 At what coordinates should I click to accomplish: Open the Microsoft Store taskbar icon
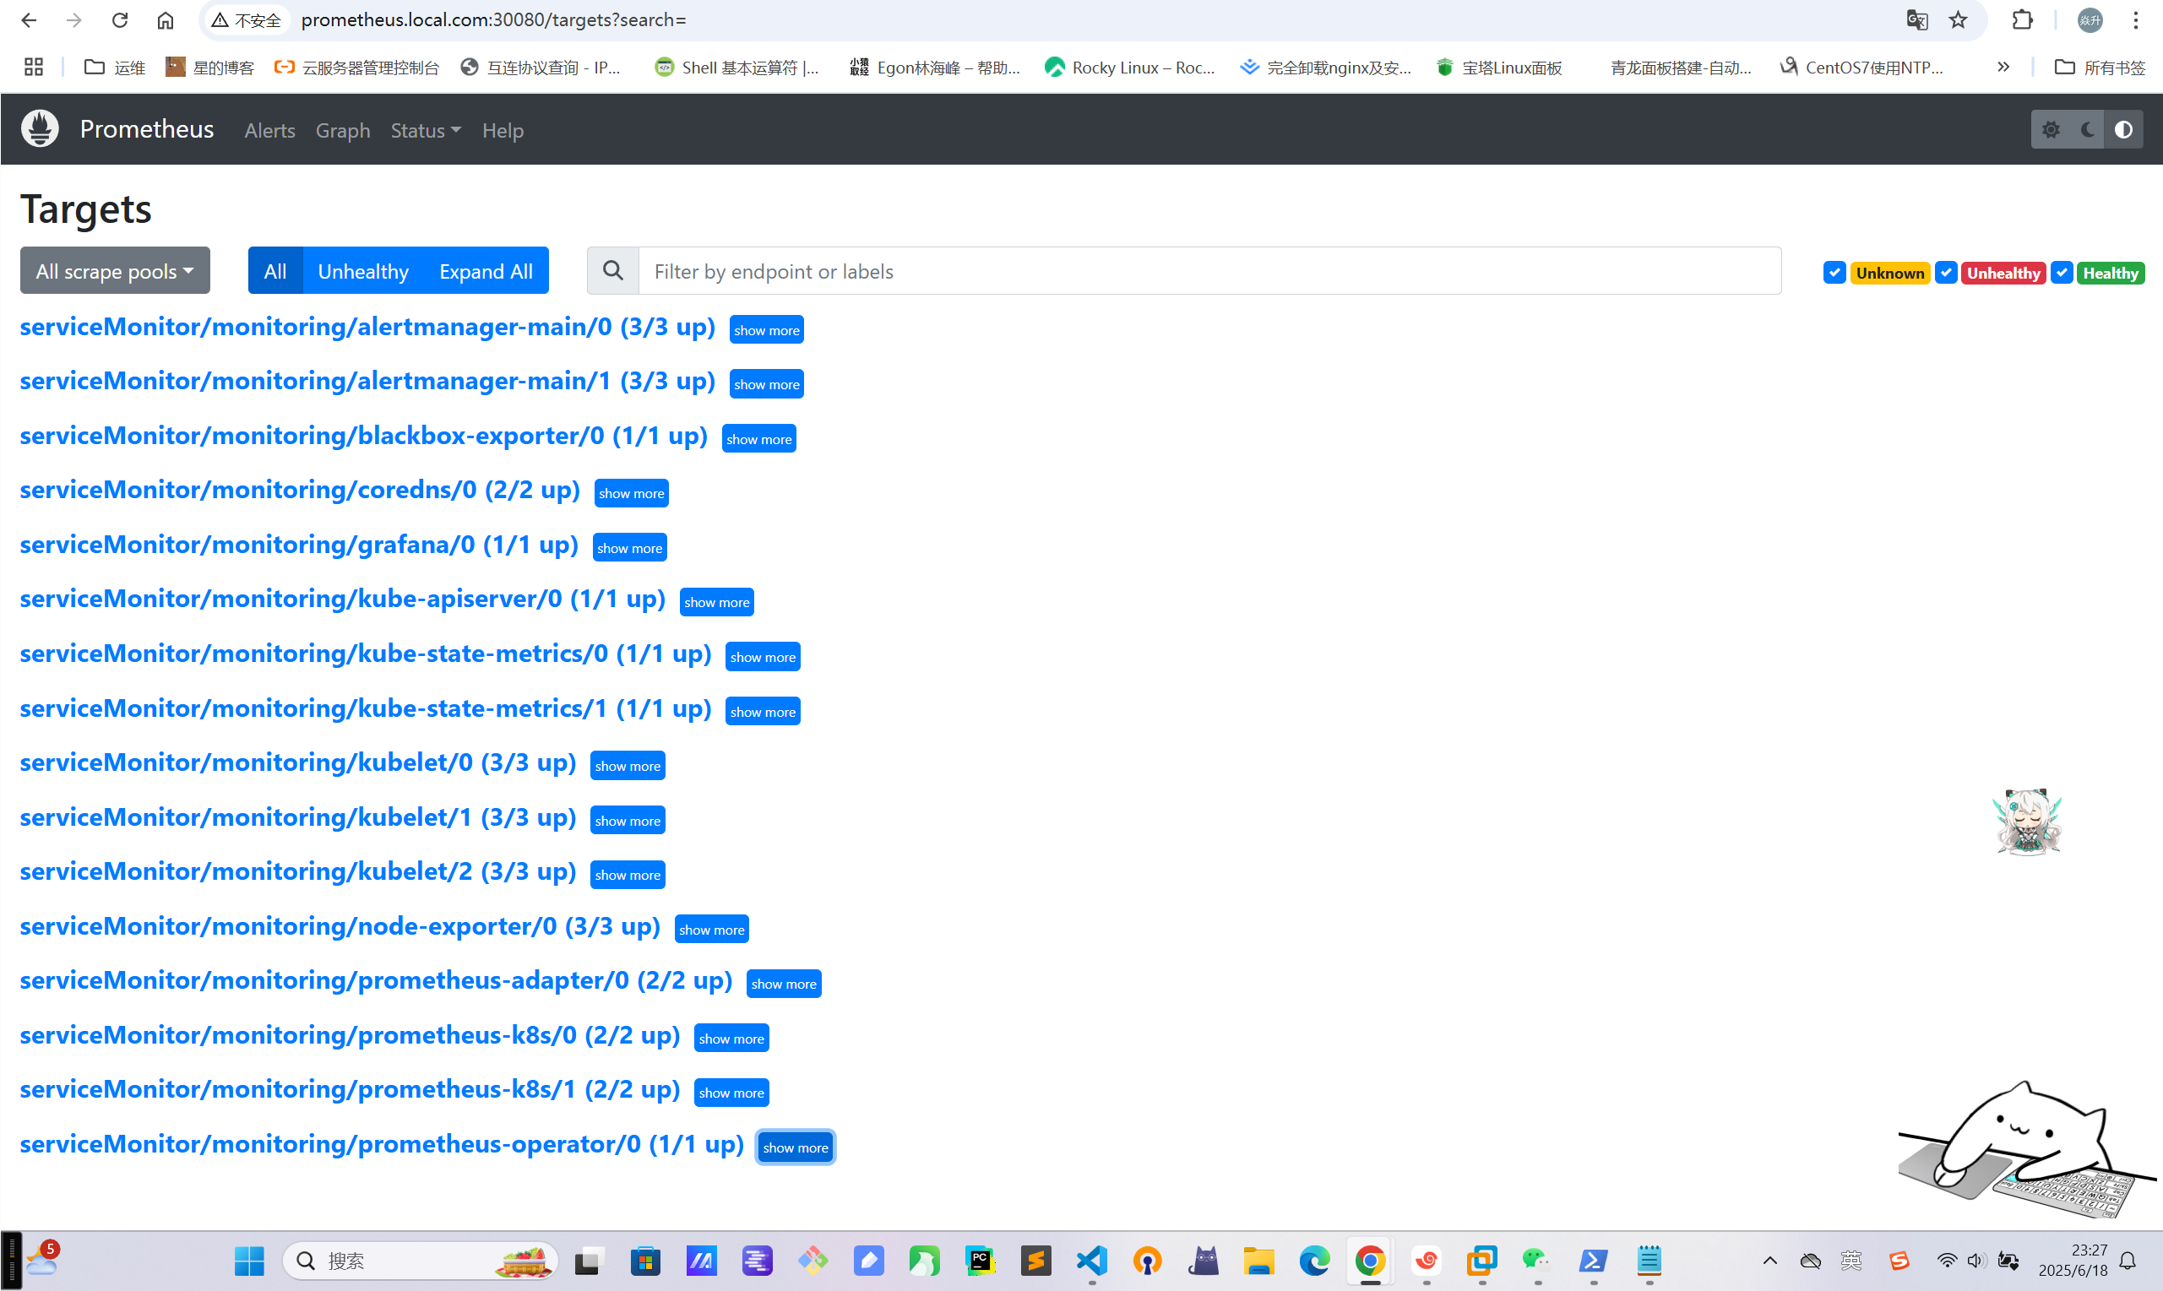645,1261
